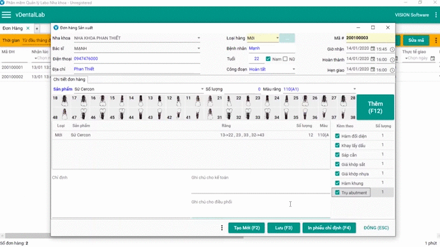Screen dimensions: 440x247
Task: Open calendar icon for Giờ nhận date
Action: (x=372, y=48)
